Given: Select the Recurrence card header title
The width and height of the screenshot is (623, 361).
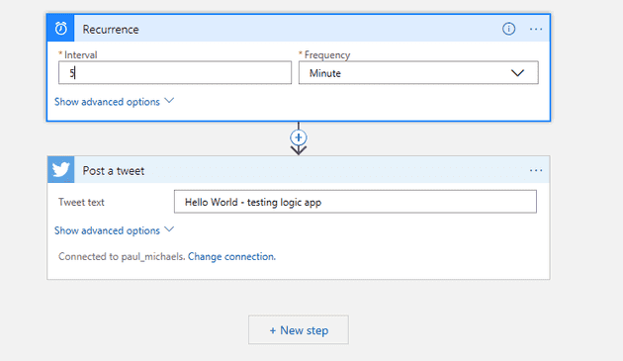Looking at the screenshot, I should (111, 30).
